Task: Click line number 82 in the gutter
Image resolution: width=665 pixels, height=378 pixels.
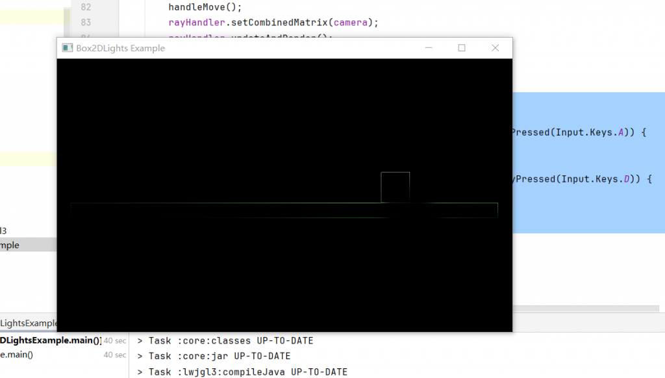Action: click(x=85, y=7)
